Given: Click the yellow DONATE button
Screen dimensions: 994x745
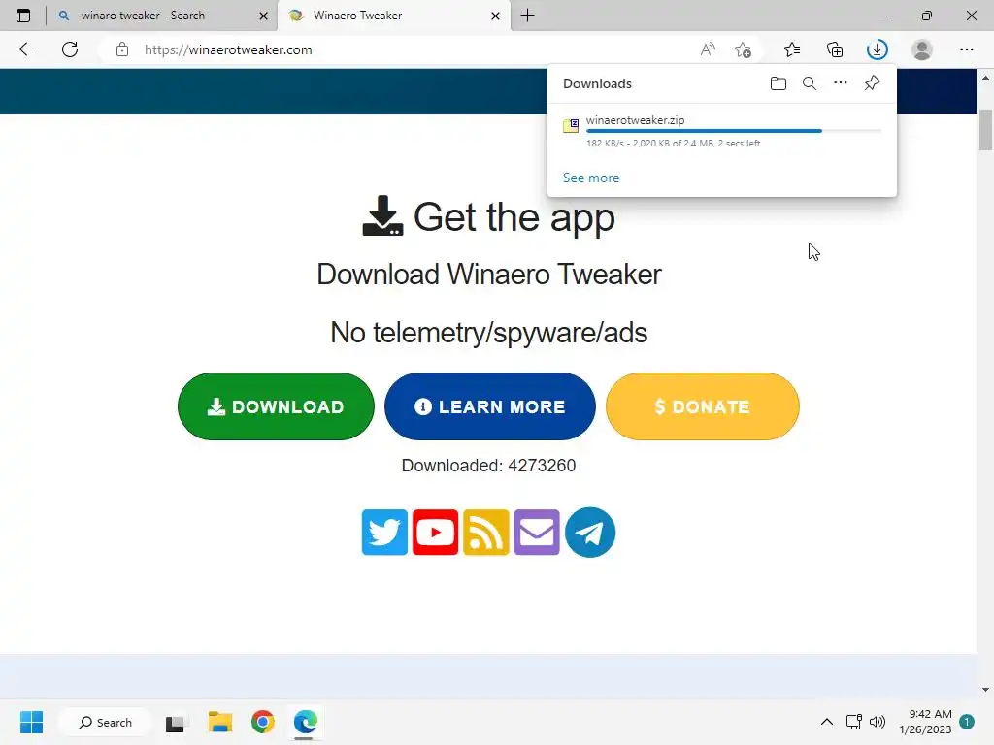Looking at the screenshot, I should [x=703, y=406].
